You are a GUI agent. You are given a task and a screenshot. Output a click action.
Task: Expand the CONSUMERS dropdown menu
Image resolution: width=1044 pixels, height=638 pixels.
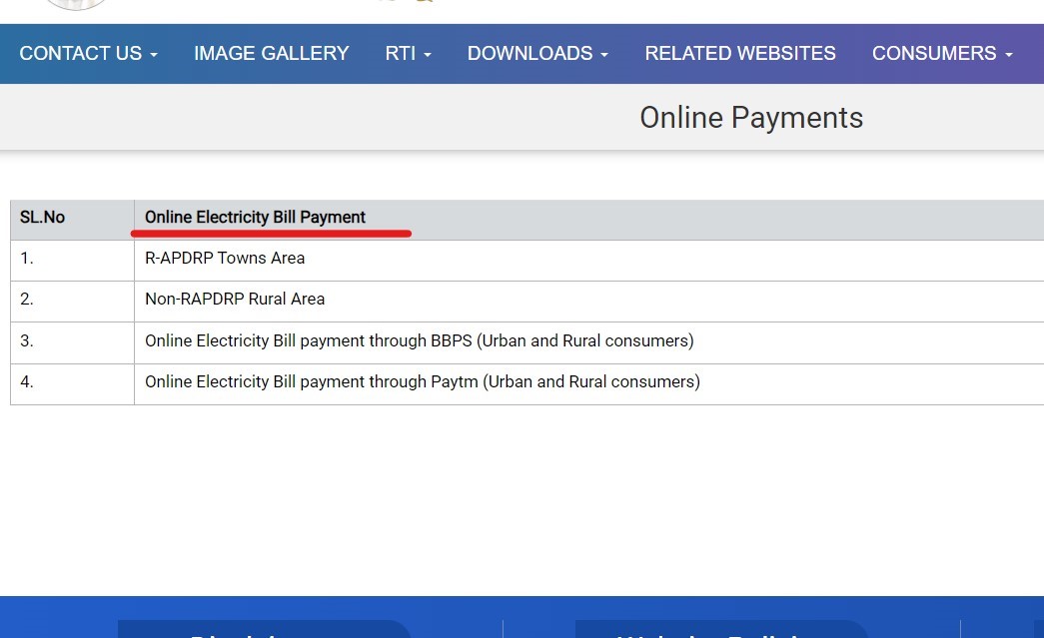pyautogui.click(x=942, y=53)
